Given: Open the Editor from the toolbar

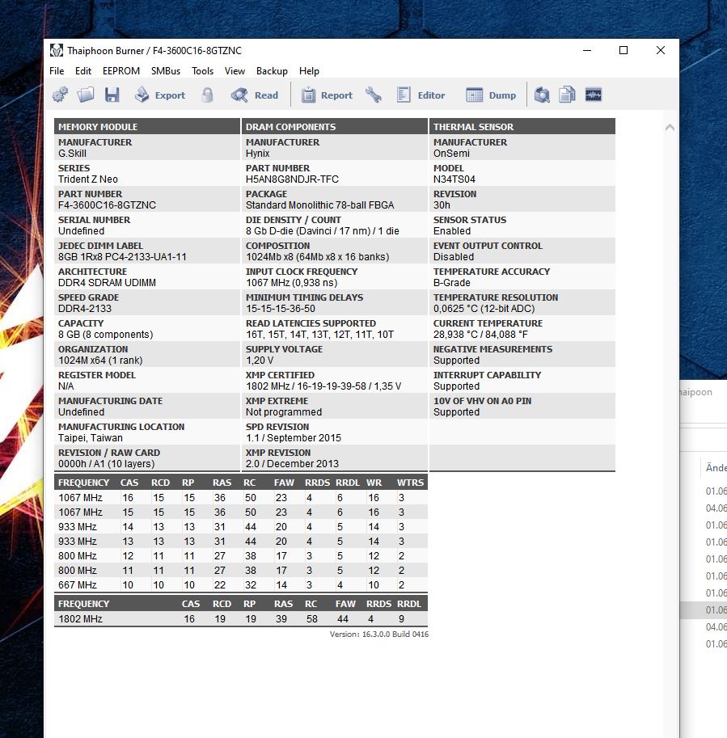Looking at the screenshot, I should click(421, 95).
